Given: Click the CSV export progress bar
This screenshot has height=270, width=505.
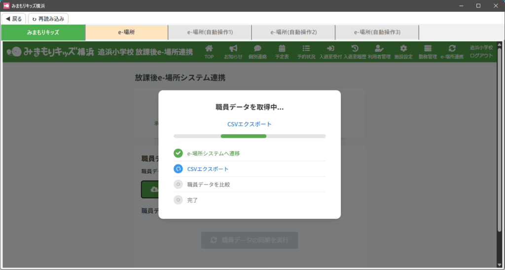Looking at the screenshot, I should [249, 136].
